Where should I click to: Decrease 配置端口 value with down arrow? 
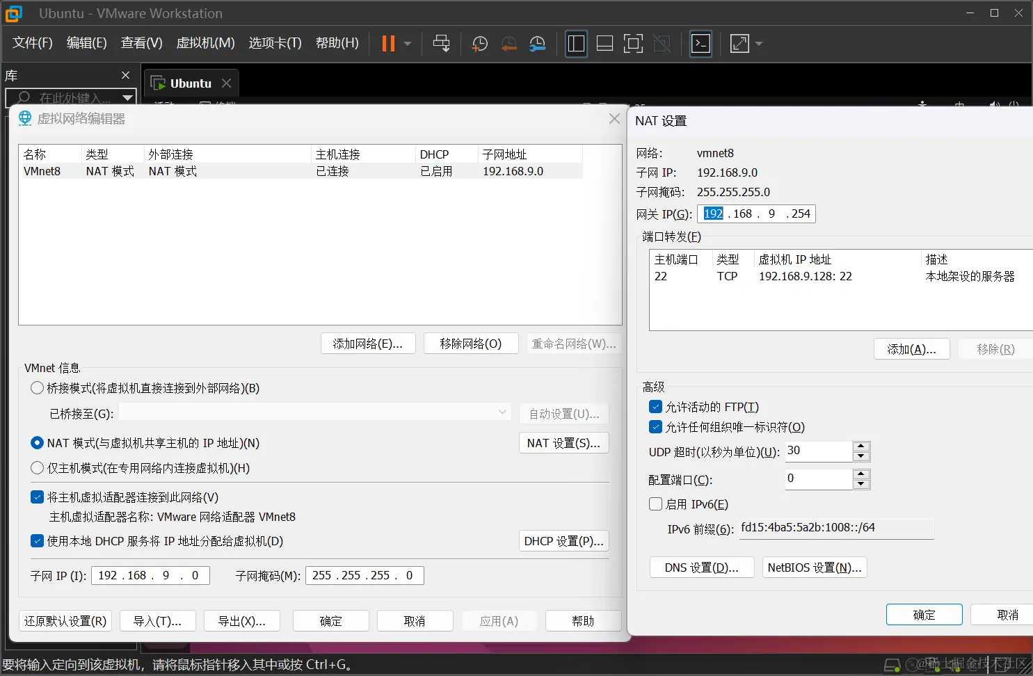[x=861, y=484]
